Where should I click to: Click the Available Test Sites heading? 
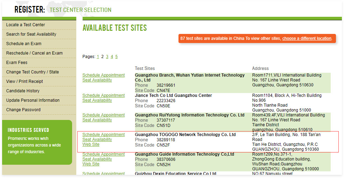point(114,28)
